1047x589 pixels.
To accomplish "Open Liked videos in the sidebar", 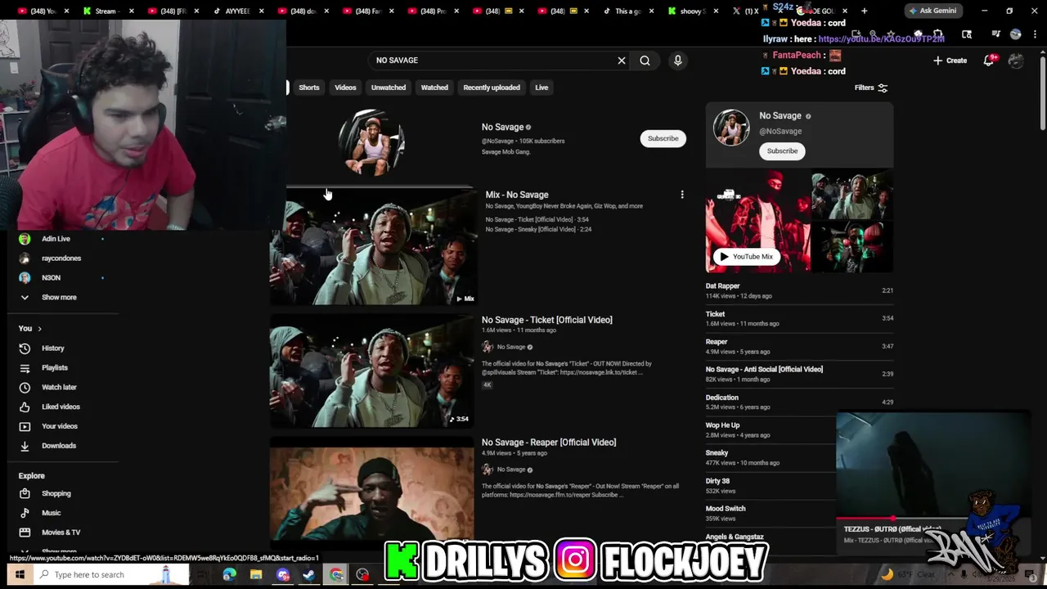I will [61, 407].
